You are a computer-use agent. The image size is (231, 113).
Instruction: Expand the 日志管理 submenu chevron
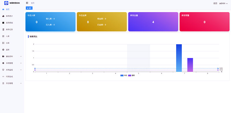pyautogui.click(x=21, y=83)
